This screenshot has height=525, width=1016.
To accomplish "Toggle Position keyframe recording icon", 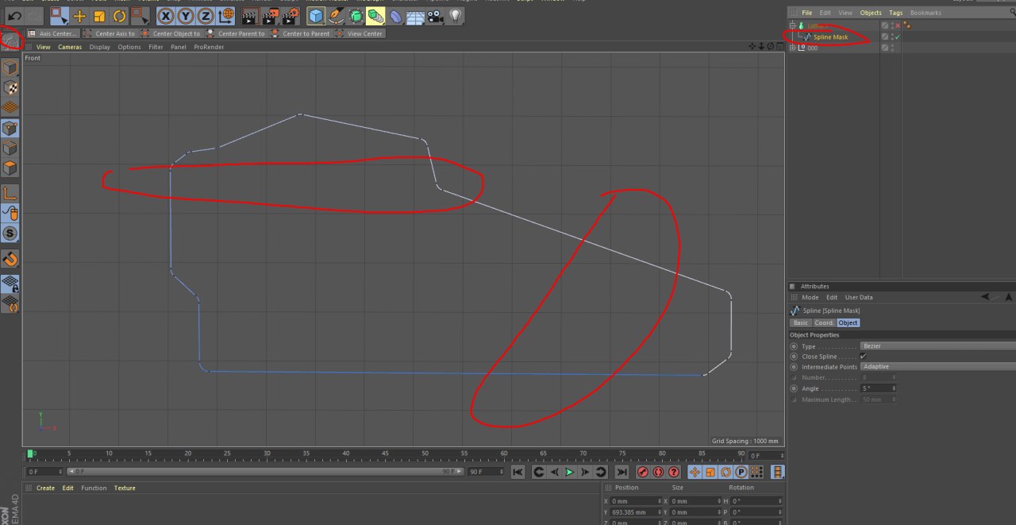I will [x=695, y=472].
